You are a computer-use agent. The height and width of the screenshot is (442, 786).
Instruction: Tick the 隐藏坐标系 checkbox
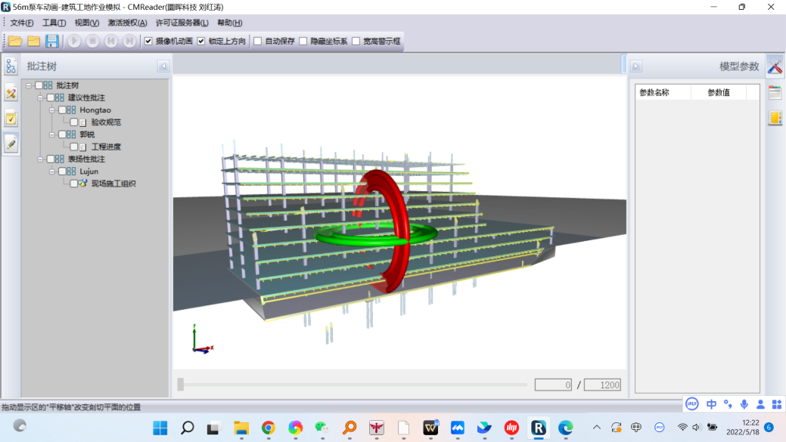pos(303,41)
